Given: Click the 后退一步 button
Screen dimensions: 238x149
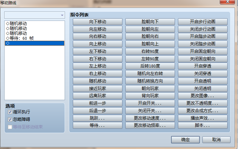Looking at the screenshot, I should click(97, 111).
